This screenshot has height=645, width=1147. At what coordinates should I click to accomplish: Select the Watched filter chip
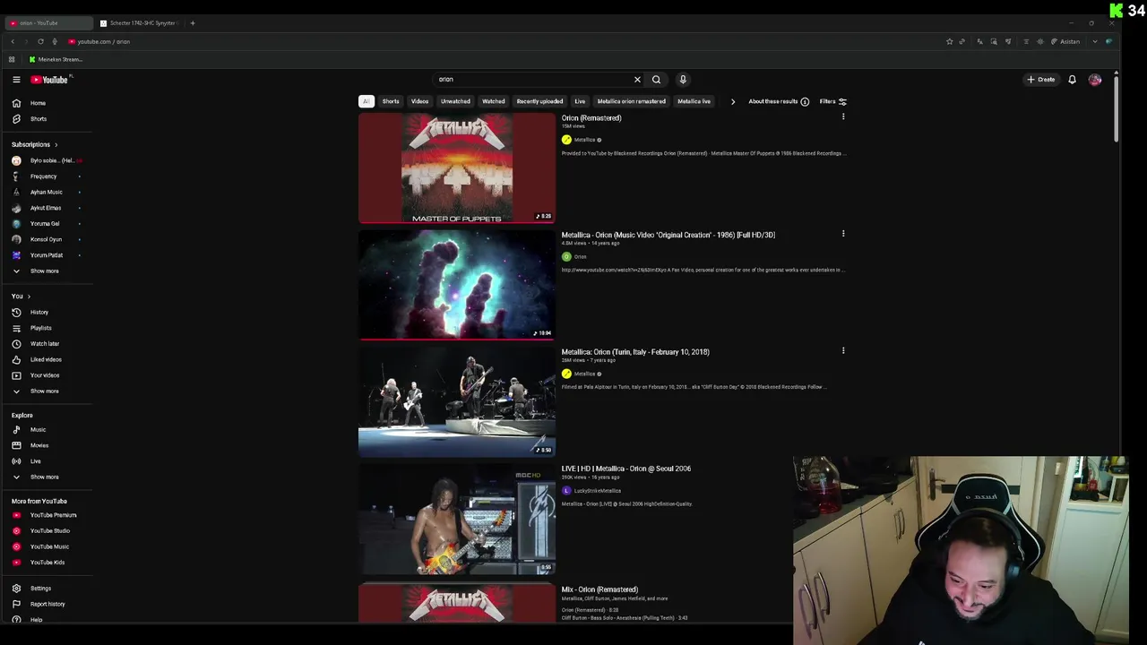tap(494, 102)
